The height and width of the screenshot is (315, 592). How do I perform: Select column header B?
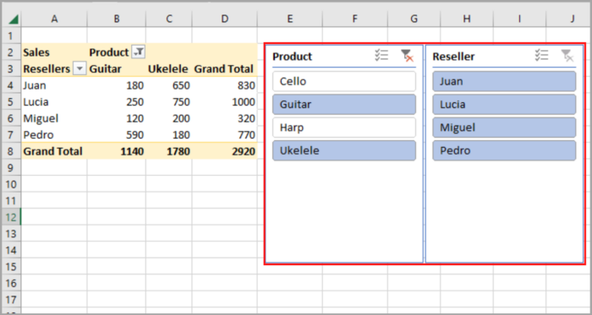click(x=117, y=19)
